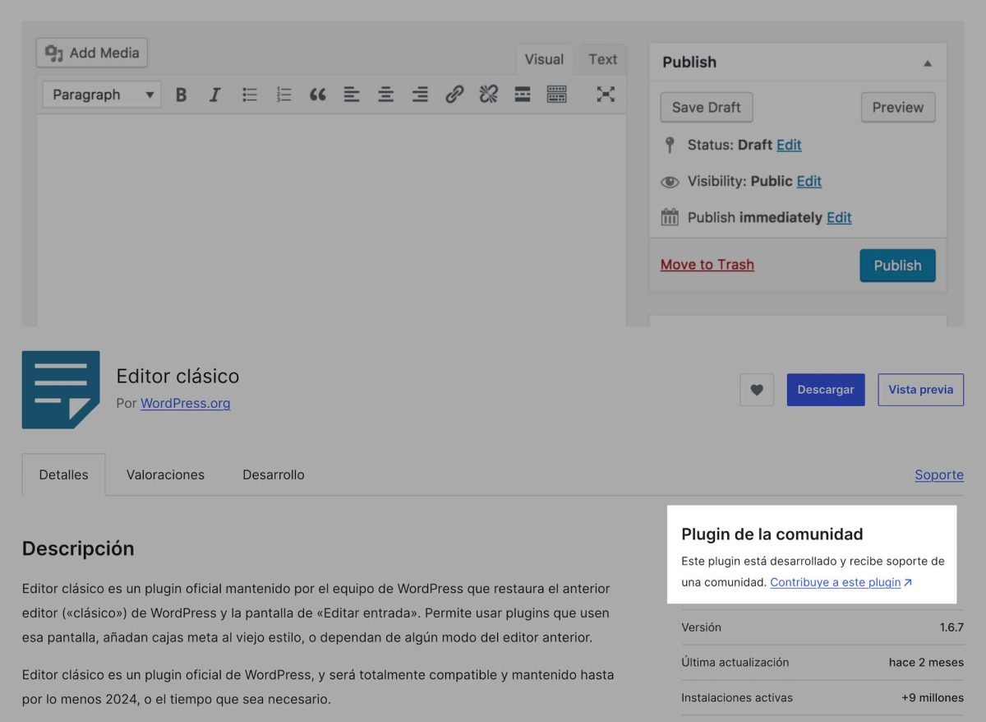Edit the post Status link
Image resolution: width=986 pixels, height=722 pixels.
click(789, 145)
